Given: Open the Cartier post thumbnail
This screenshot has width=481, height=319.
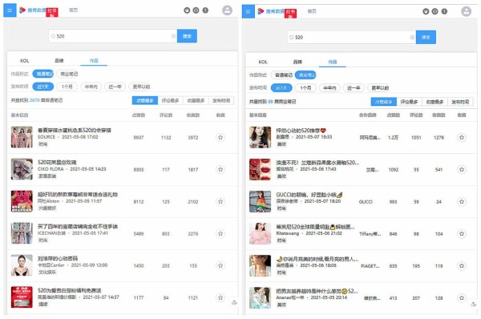Looking at the screenshot, I should coord(22,265).
